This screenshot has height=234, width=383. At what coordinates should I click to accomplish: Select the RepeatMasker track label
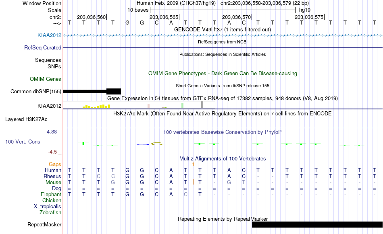(44, 224)
